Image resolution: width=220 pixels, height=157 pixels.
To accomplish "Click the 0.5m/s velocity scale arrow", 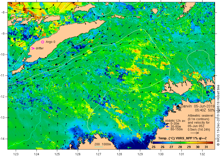I will click(x=195, y=133).
